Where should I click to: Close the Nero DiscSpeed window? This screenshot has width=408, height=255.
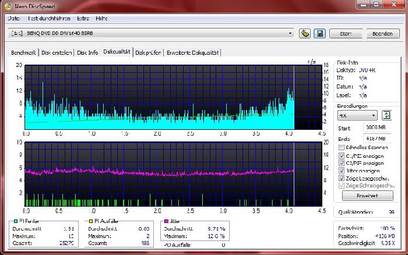pyautogui.click(x=394, y=5)
